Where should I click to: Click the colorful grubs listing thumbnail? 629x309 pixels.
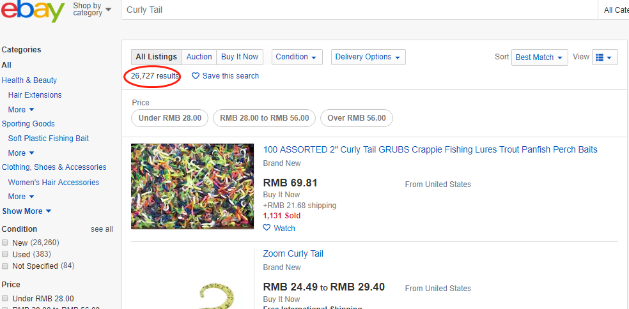click(x=192, y=186)
